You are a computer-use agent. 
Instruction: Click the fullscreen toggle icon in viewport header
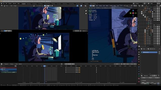click(136, 6)
